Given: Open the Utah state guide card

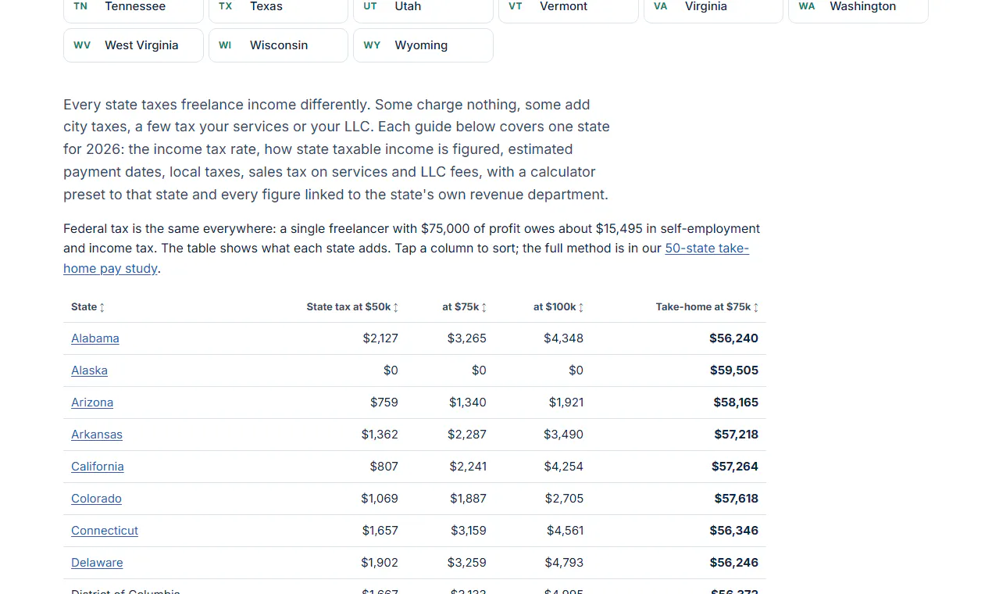Looking at the screenshot, I should (x=423, y=8).
